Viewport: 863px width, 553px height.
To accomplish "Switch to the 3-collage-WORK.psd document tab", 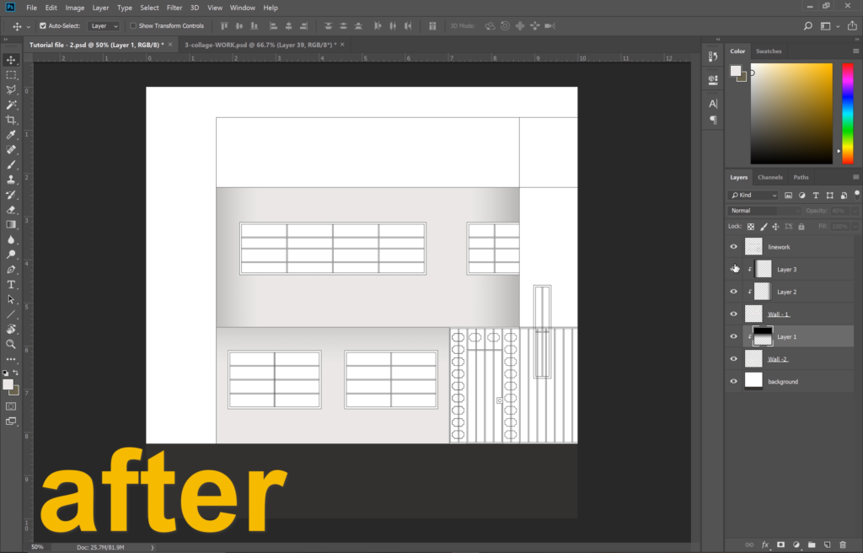I will coord(260,44).
